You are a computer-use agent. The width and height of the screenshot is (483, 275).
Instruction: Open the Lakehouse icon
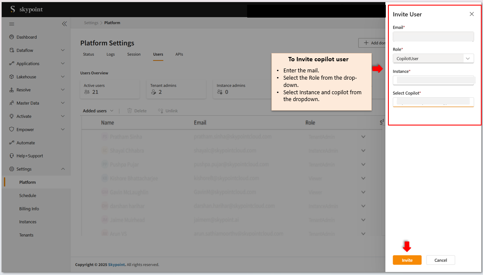click(x=12, y=77)
